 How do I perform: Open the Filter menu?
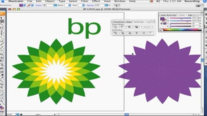point(85,1)
